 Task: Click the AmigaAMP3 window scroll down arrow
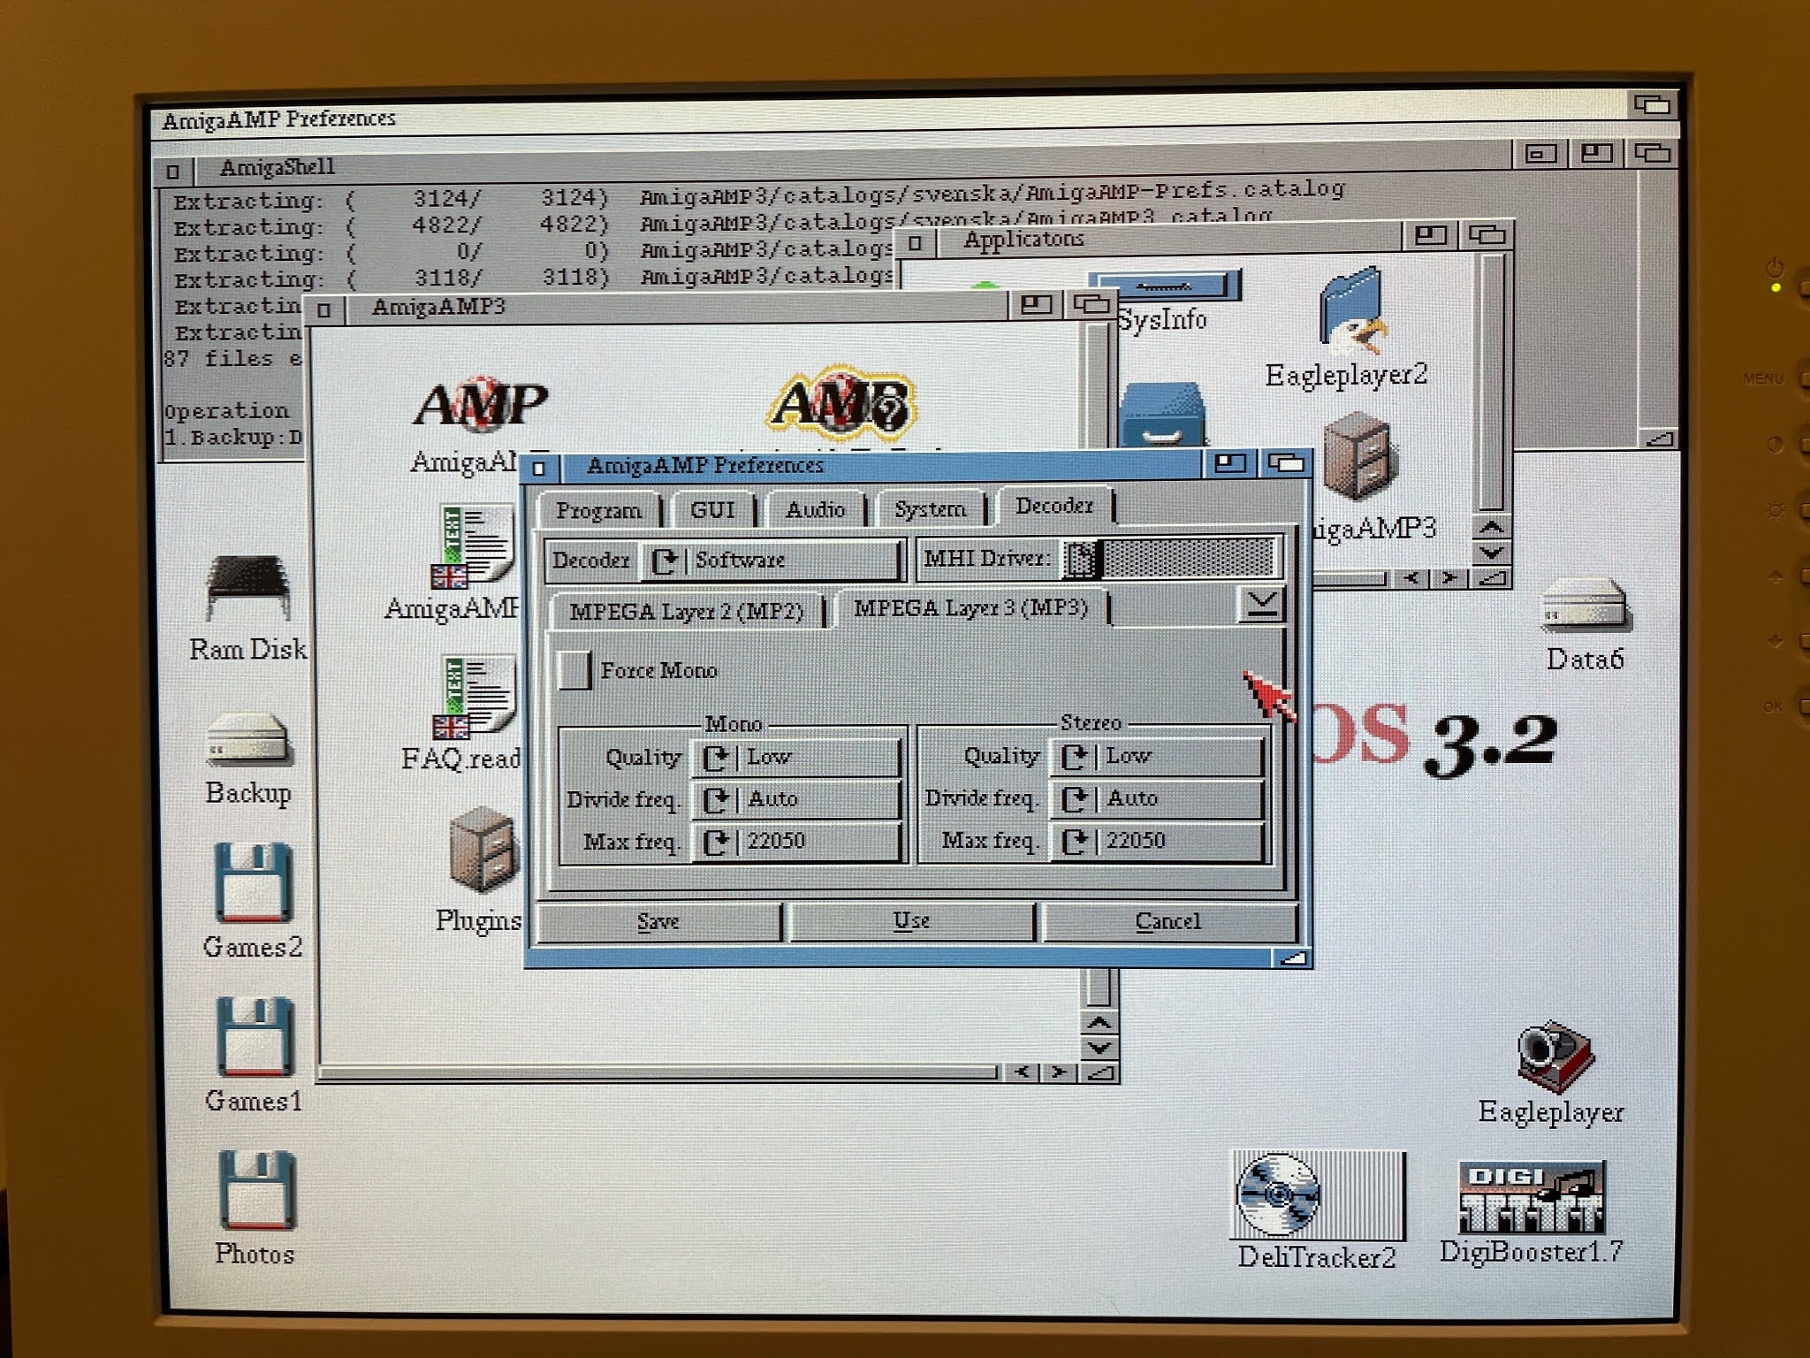[1099, 1048]
